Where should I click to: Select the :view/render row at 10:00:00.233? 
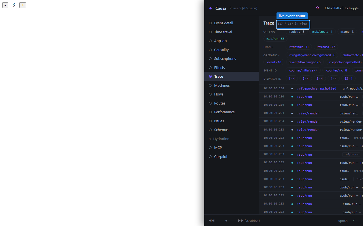click(x=311, y=130)
